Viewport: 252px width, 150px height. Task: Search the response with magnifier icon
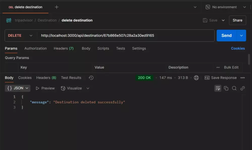[x=234, y=88]
